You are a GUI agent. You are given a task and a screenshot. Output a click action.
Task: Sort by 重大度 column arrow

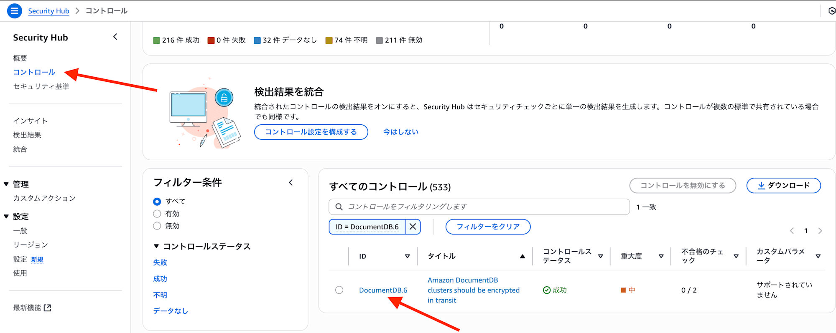tap(661, 256)
